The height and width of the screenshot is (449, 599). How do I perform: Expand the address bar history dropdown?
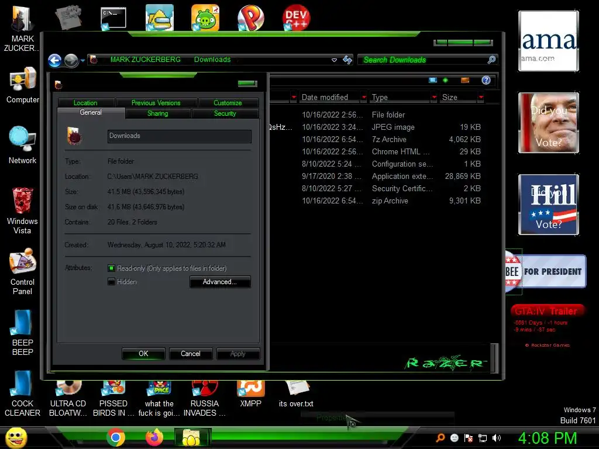[334, 60]
